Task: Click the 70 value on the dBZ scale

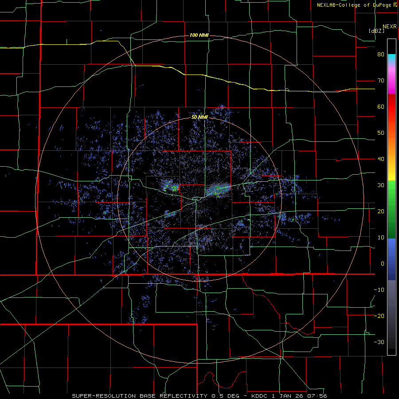Action: (x=381, y=81)
